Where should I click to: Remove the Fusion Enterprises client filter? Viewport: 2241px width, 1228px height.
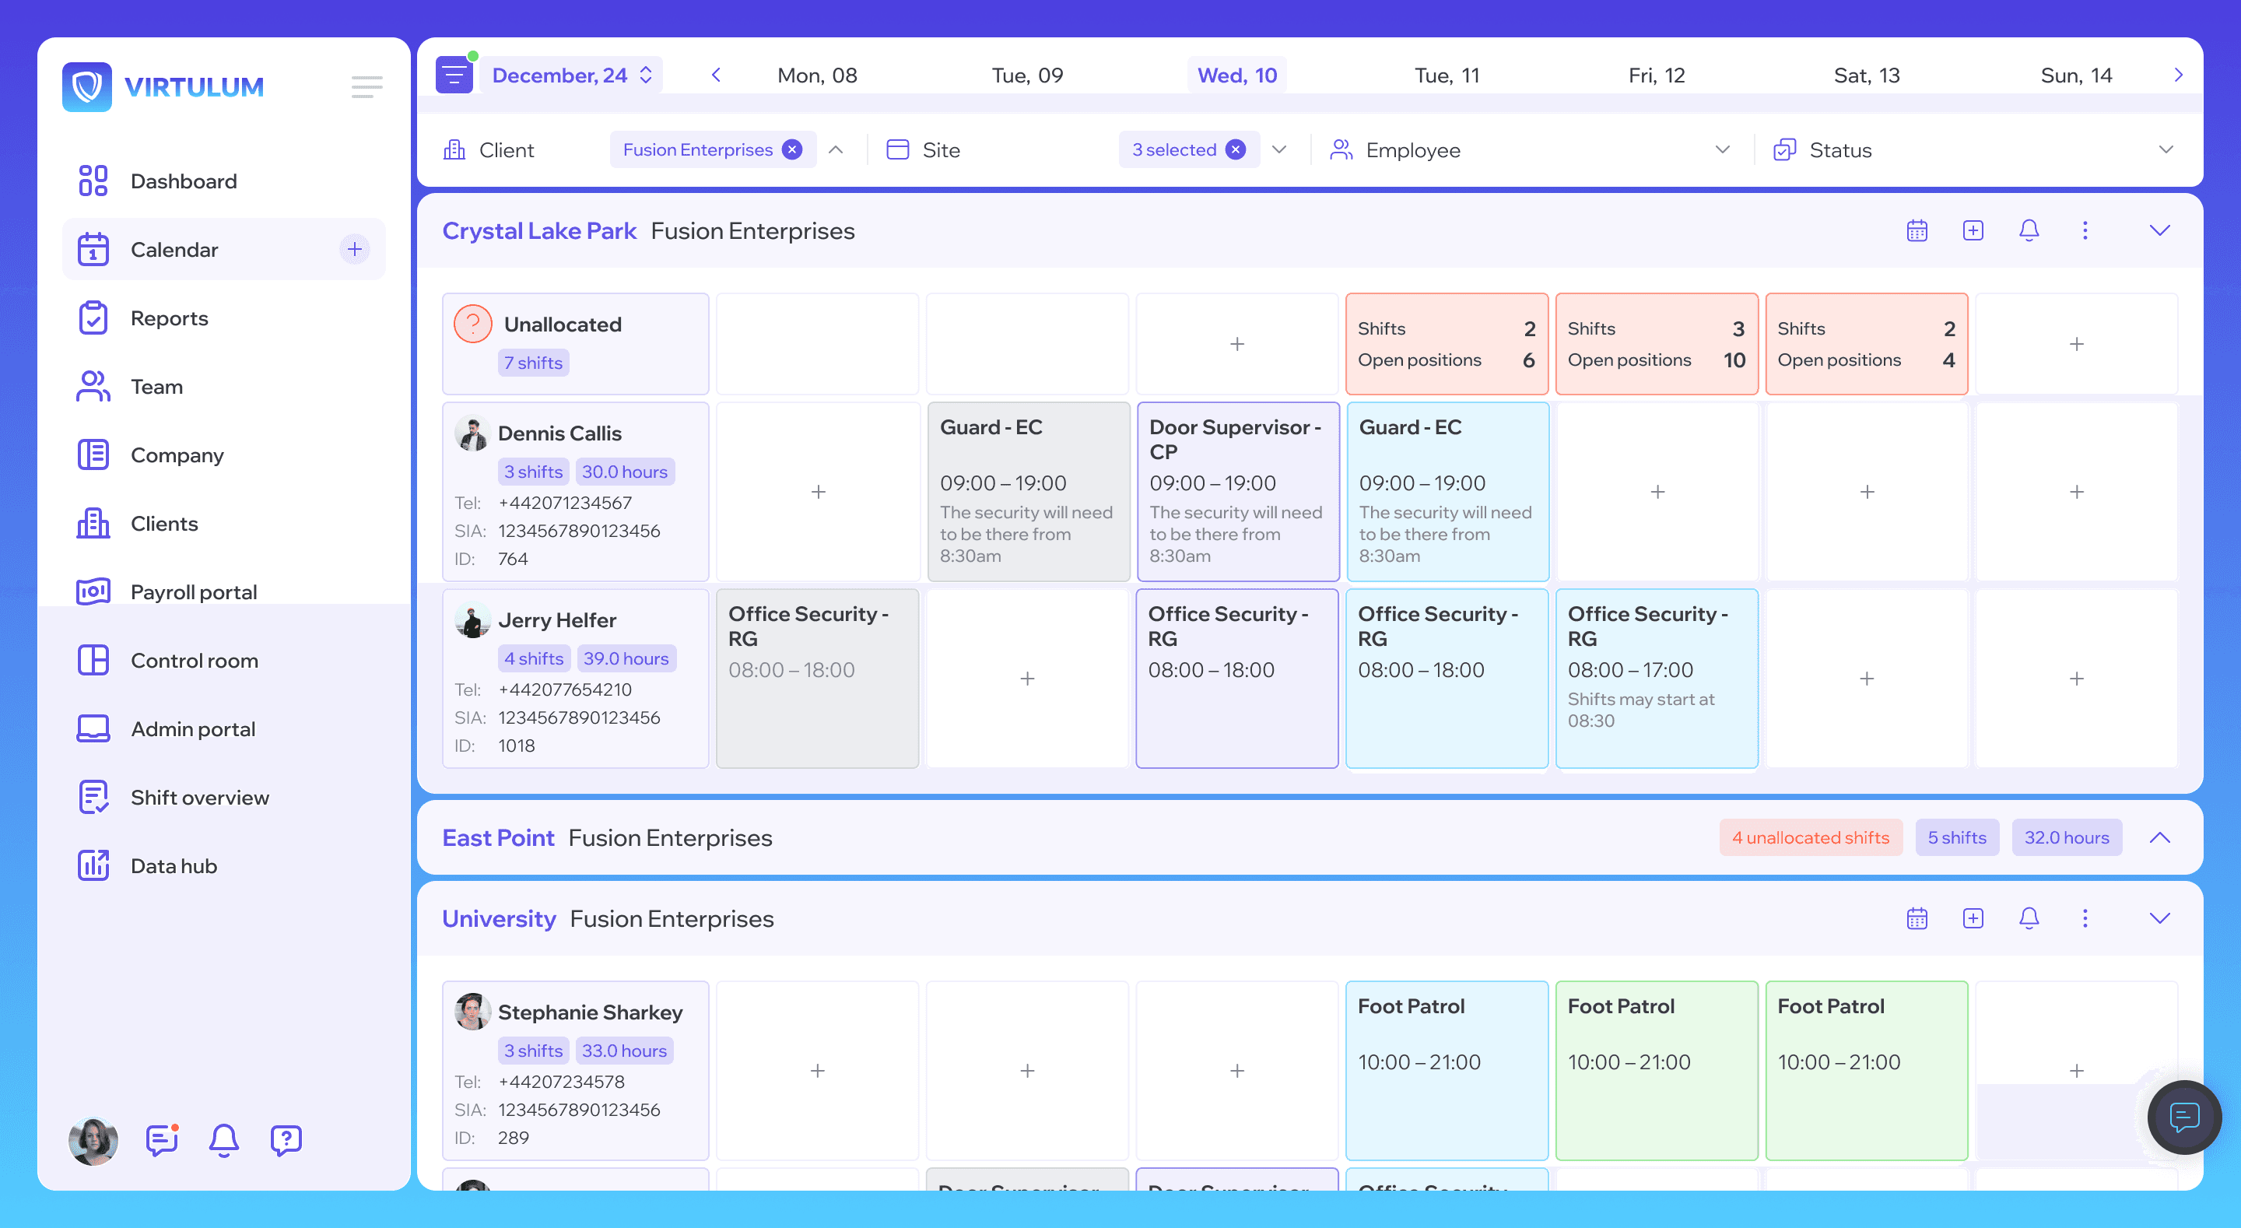tap(791, 149)
